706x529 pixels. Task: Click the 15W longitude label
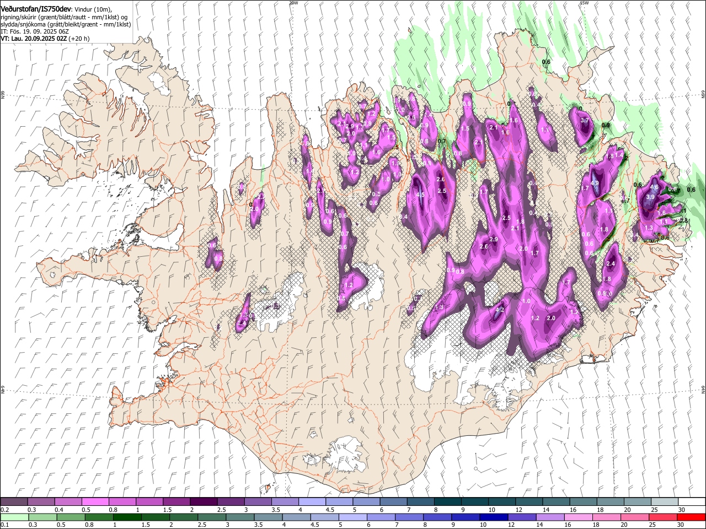tap(585, 3)
